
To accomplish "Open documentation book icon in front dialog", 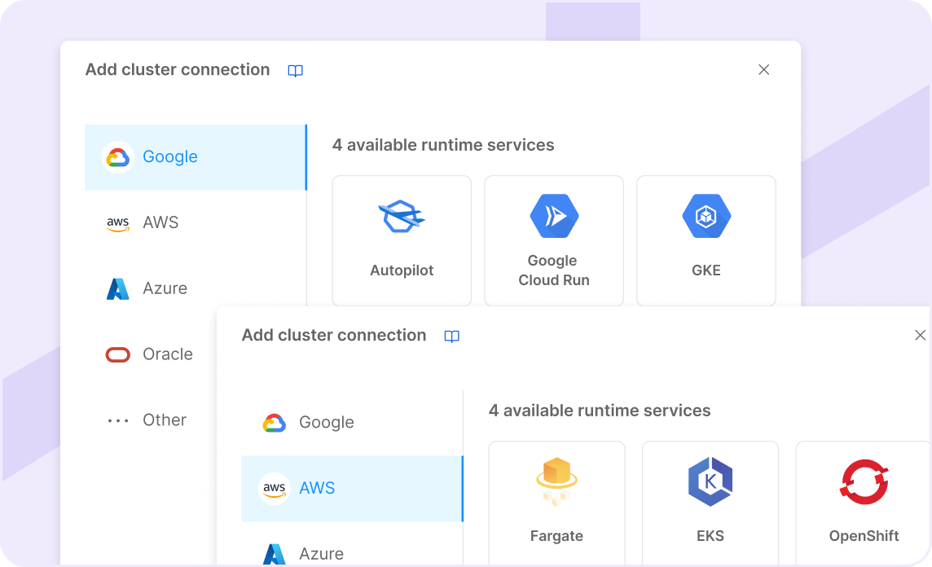I will coord(451,336).
